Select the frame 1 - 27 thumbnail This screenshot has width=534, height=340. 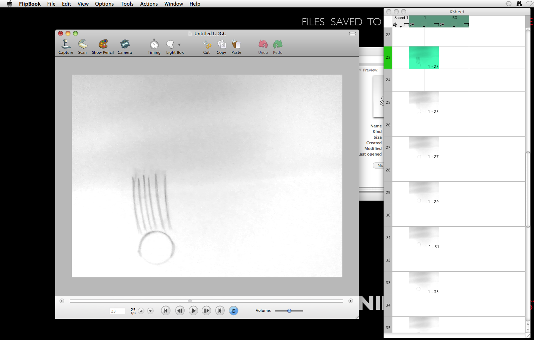(x=424, y=147)
